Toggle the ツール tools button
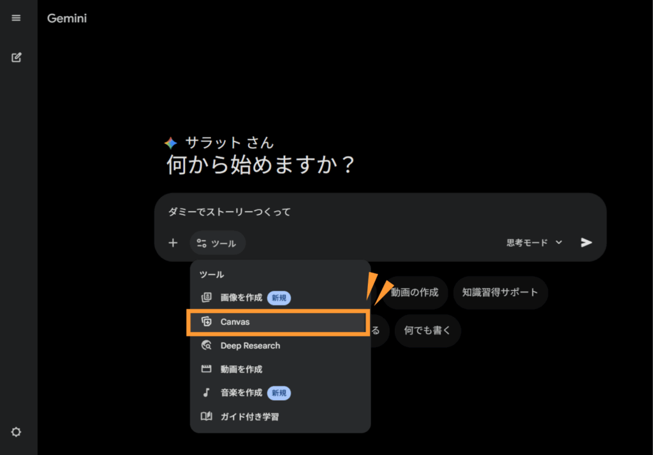653x455 pixels. click(217, 243)
